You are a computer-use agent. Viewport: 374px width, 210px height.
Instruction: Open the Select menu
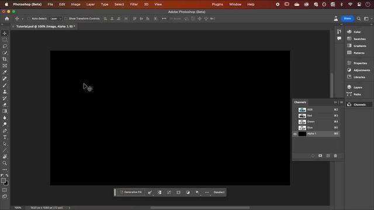point(119,4)
